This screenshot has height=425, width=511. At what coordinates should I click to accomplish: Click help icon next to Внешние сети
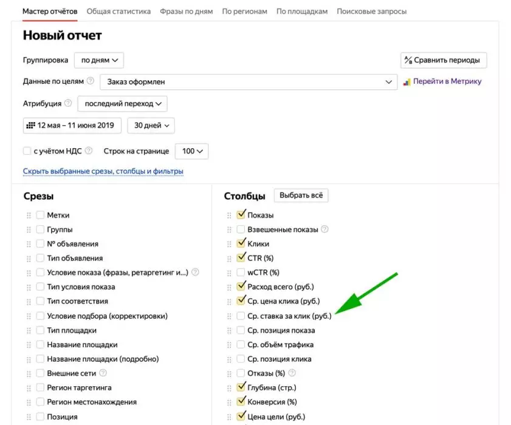[103, 373]
